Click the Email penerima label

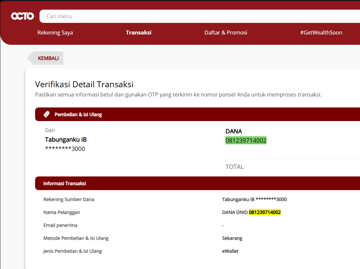(x=60, y=225)
